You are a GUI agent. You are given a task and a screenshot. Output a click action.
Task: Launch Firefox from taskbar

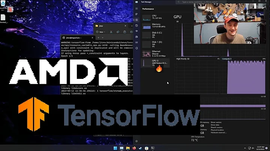point(134,148)
